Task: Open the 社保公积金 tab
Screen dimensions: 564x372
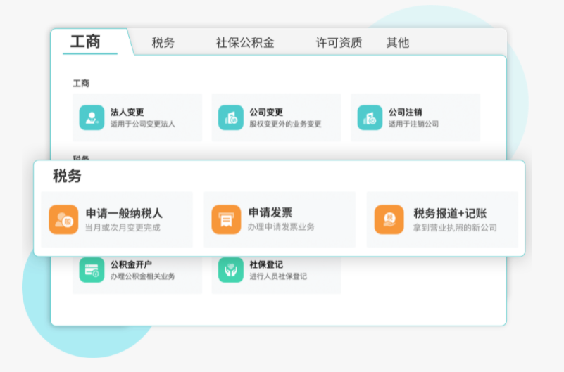Action: 245,43
